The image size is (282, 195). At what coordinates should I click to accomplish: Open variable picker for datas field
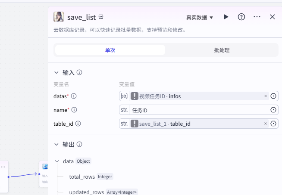pos(273,96)
